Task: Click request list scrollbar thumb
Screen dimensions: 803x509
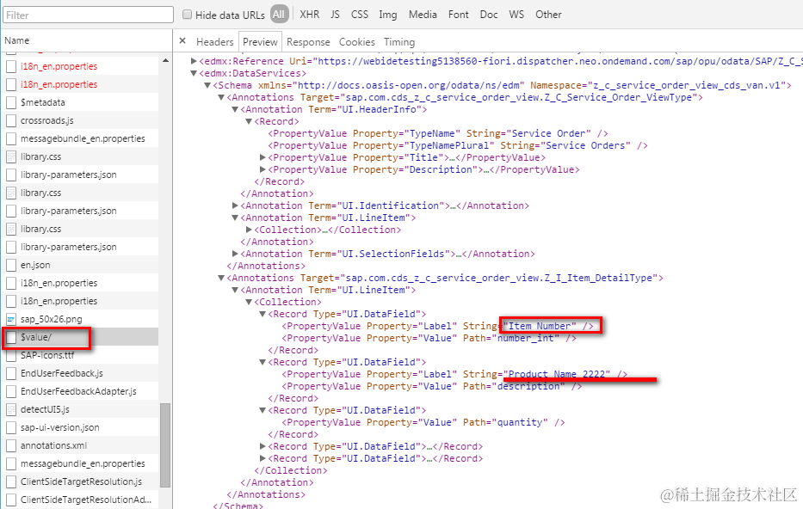Action: click(165, 445)
